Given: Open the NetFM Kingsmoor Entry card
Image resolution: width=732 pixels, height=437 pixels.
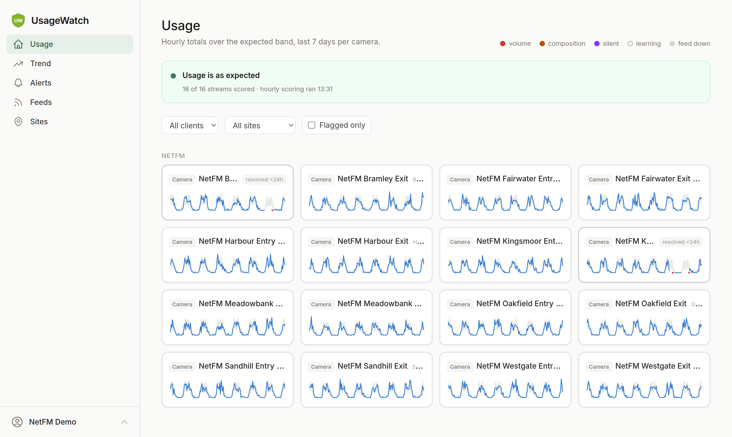Looking at the screenshot, I should (505, 255).
